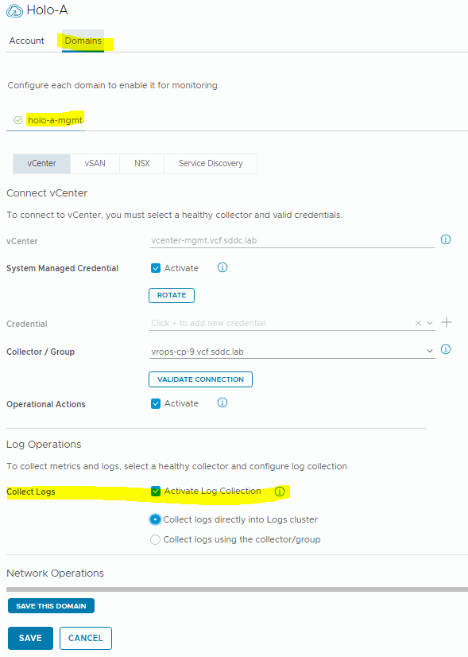Clear the Credential field with X icon
The width and height of the screenshot is (468, 657).
[418, 323]
